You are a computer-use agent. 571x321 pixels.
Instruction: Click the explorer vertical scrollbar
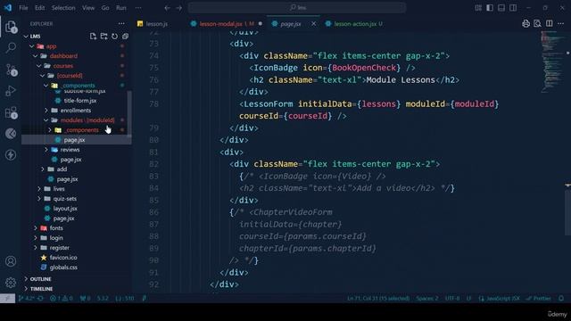point(129,113)
